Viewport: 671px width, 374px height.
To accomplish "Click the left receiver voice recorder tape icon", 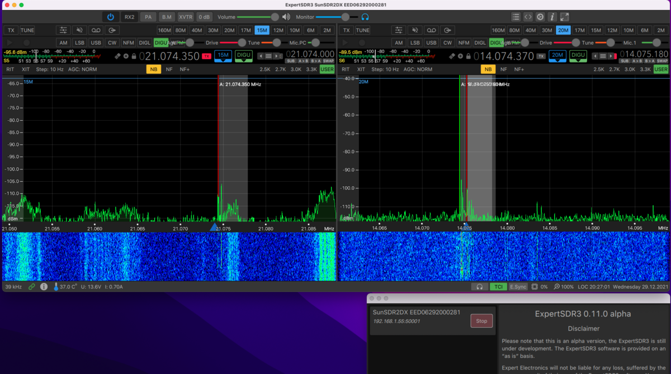I will pyautogui.click(x=96, y=30).
